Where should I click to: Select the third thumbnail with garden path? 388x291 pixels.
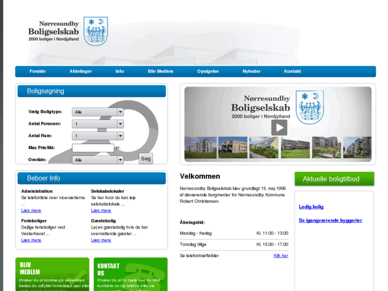pyautogui.click(x=264, y=147)
